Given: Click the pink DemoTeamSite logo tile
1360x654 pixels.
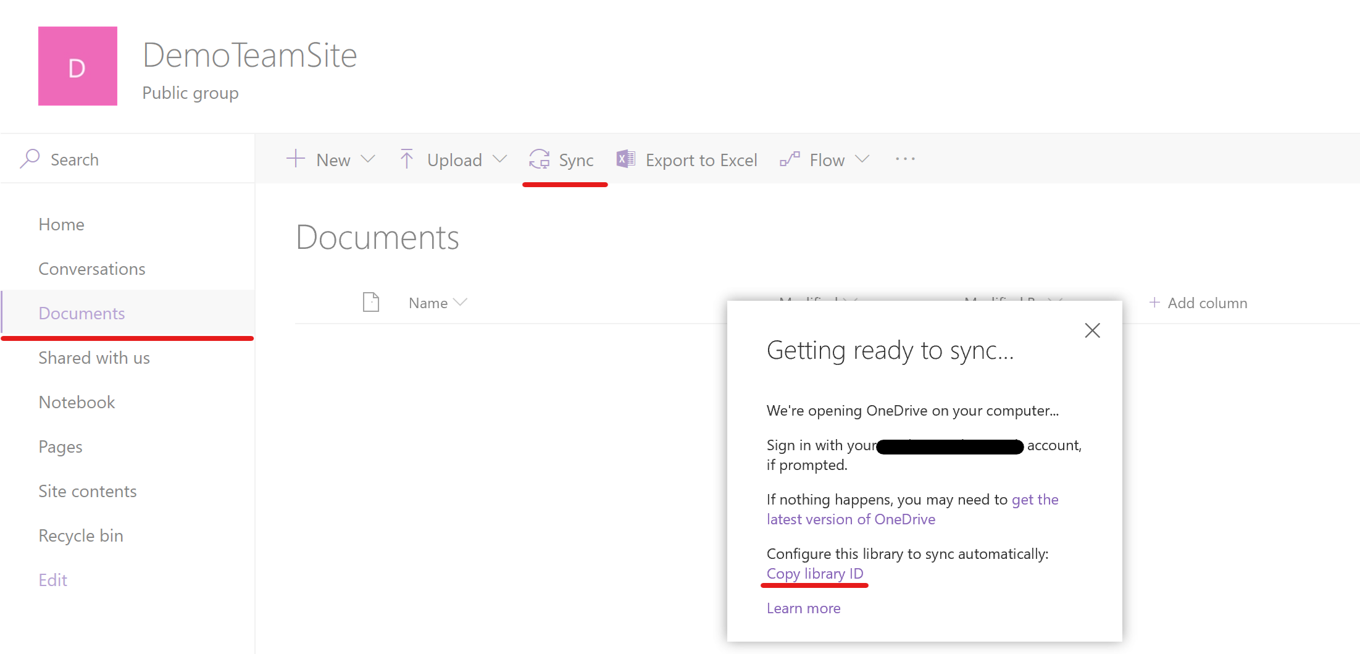Looking at the screenshot, I should (78, 66).
